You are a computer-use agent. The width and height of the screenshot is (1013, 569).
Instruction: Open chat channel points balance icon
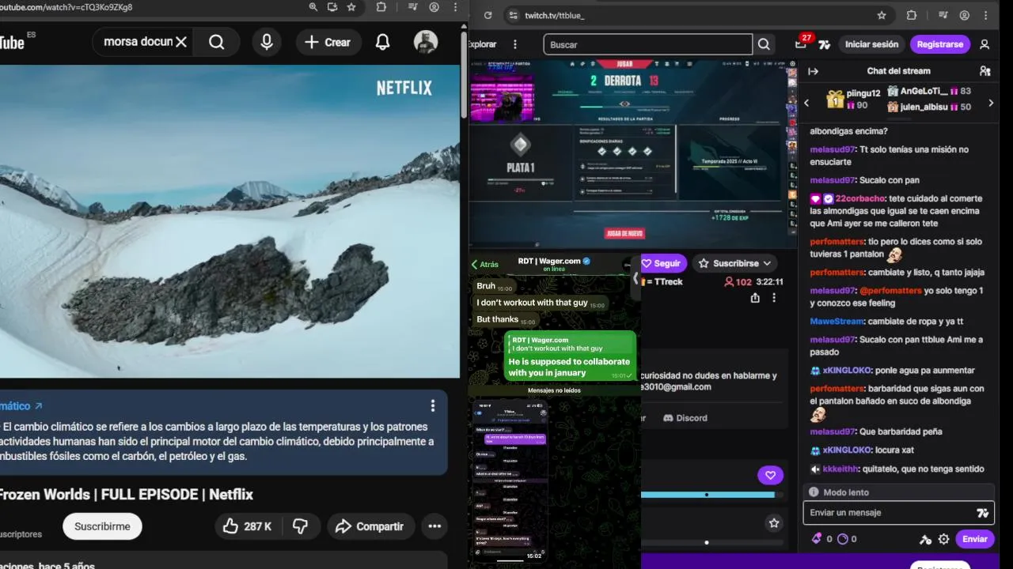tap(843, 539)
